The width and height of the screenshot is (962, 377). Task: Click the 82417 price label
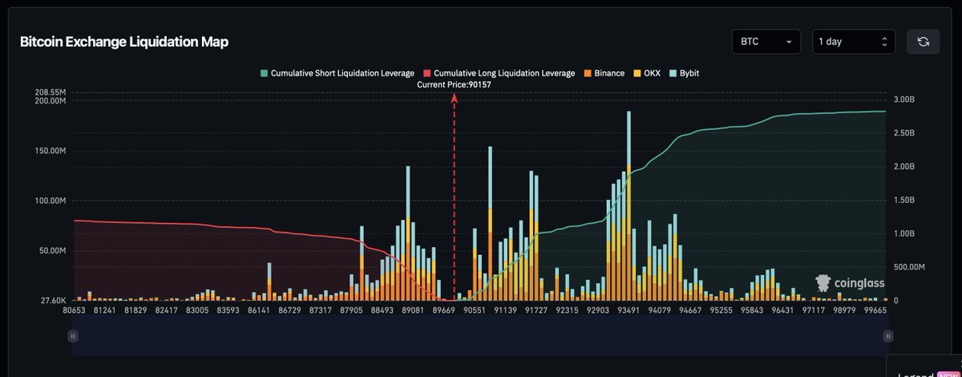pos(167,310)
